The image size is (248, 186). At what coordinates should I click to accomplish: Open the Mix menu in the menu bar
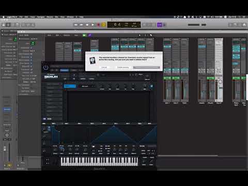[x=56, y=17]
